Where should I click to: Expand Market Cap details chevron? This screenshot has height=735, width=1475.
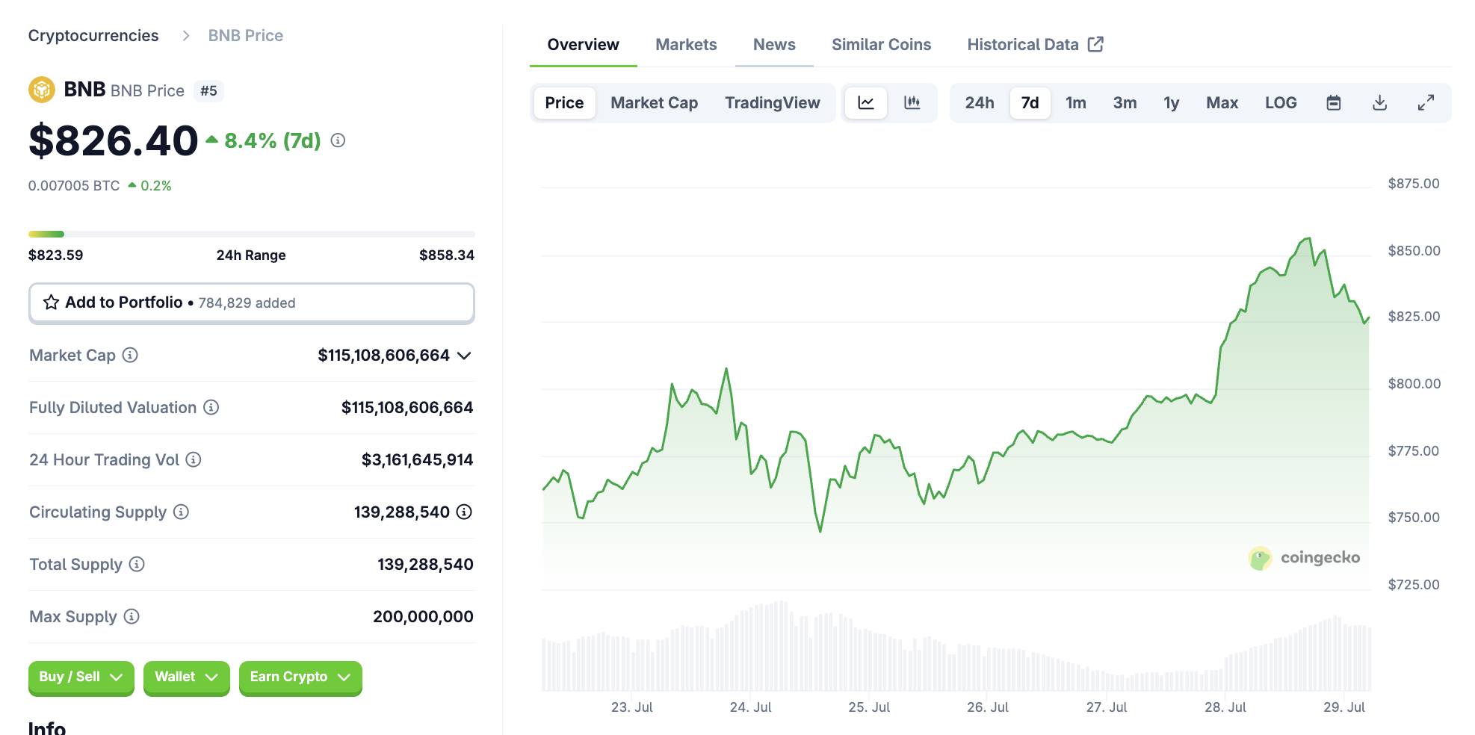pyautogui.click(x=464, y=356)
